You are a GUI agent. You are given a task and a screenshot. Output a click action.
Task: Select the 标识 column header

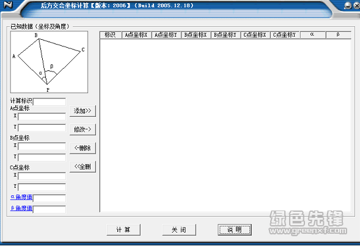(x=111, y=35)
